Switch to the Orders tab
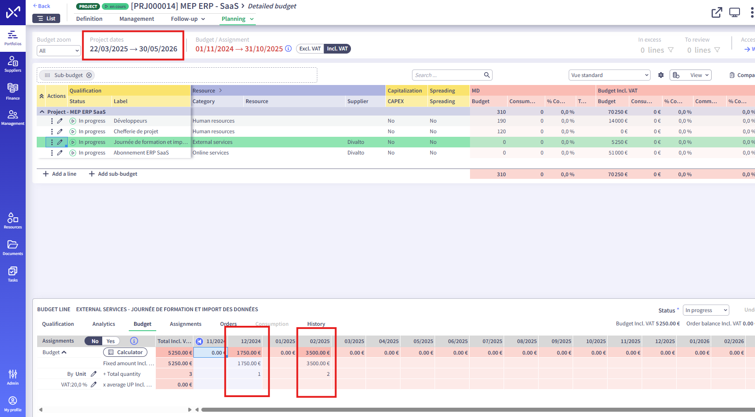 pos(228,324)
